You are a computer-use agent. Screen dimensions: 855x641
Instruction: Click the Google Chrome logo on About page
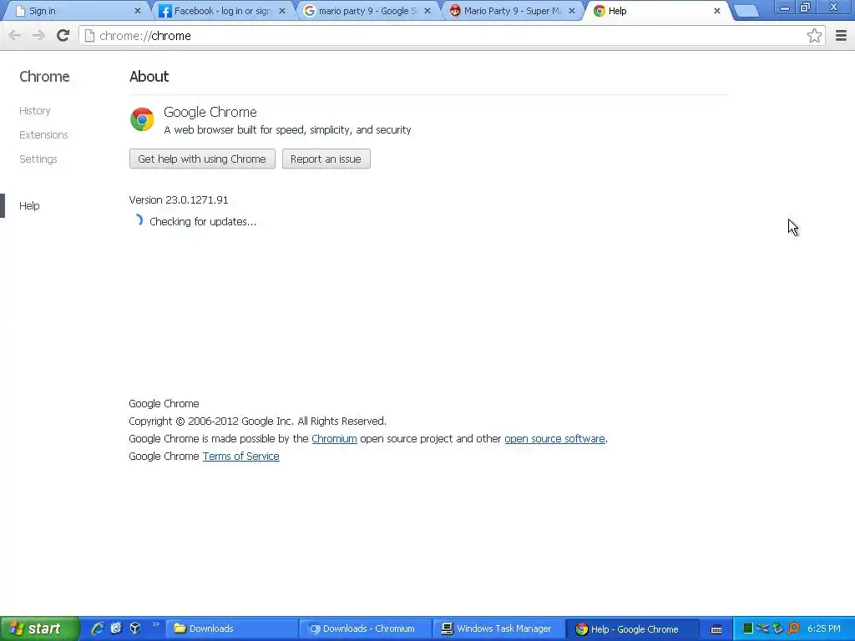(142, 119)
